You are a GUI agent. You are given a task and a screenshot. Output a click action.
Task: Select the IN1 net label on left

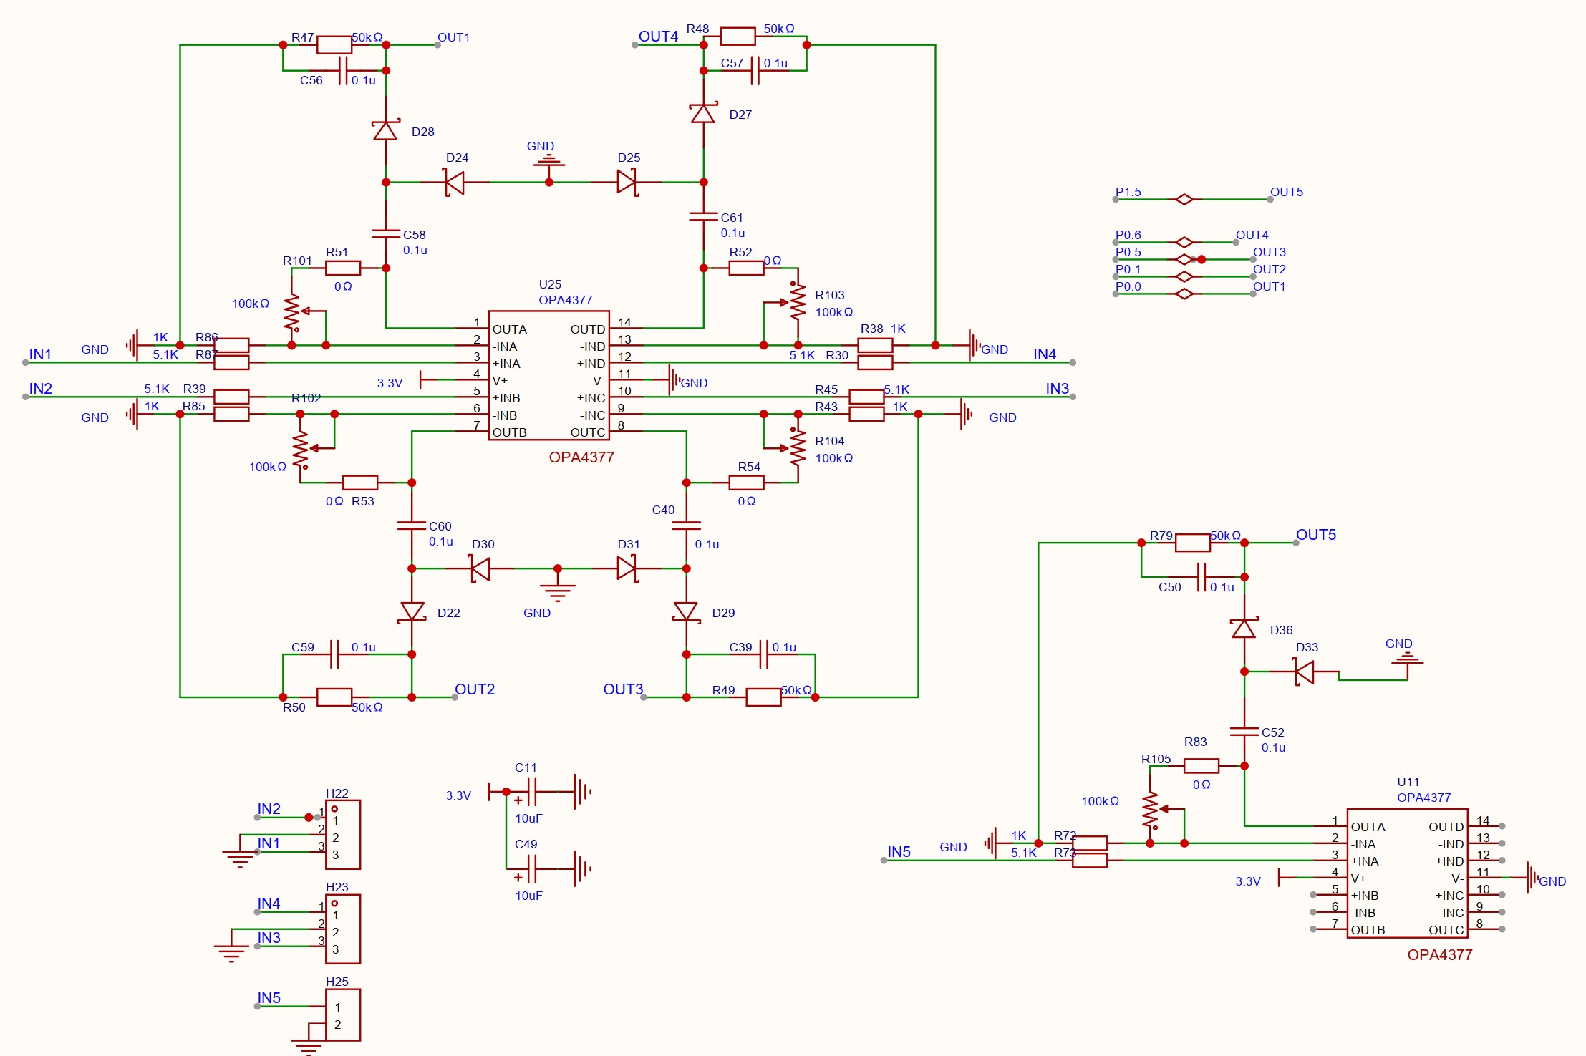pos(40,354)
